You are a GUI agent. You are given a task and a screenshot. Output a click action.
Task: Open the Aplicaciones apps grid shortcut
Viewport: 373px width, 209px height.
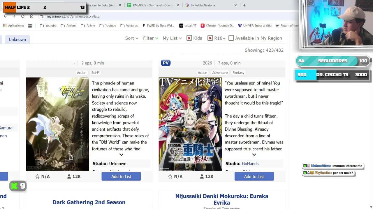[13, 26]
